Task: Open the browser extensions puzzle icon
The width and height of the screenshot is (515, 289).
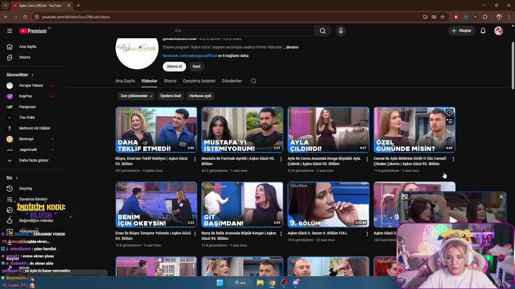Action: (485, 17)
